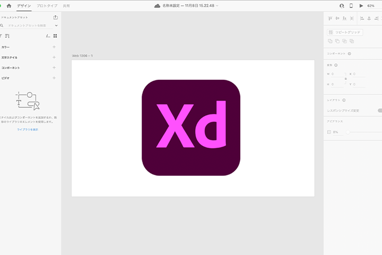Click the search magnifier icon
The width and height of the screenshot is (382, 255).
[x=2, y=25]
